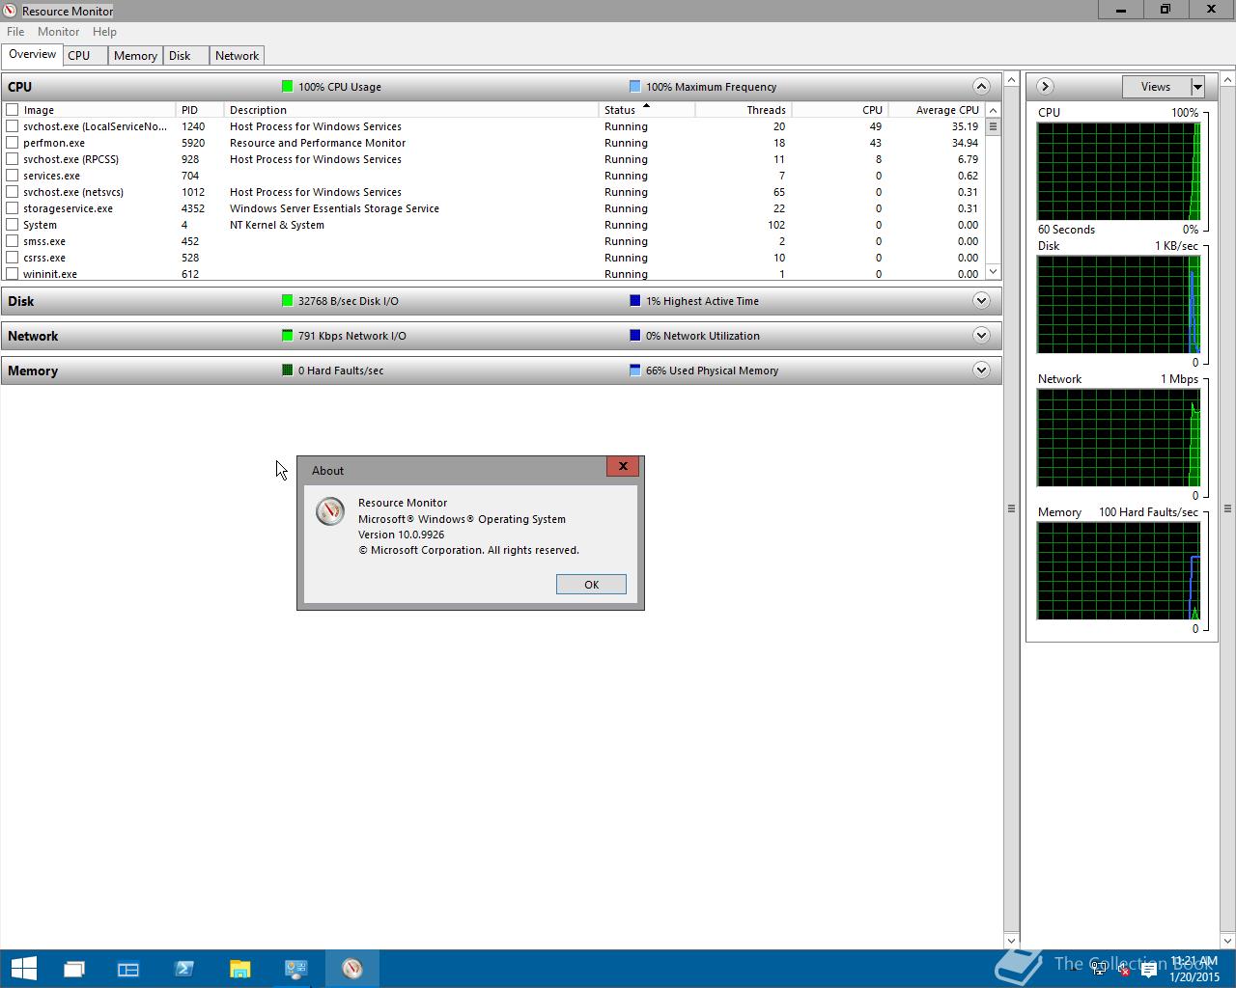The image size is (1236, 988).
Task: Click the Resource Monitor title bar icon
Action: [10, 11]
